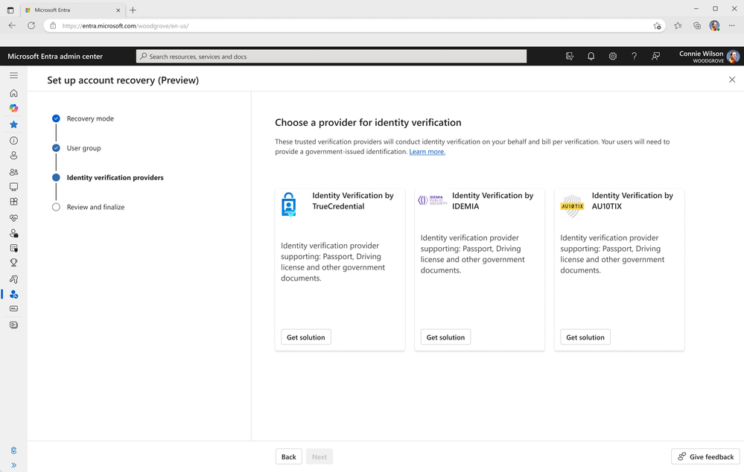Close the Microsoft Entra tab
Screen dimensions: 744x472
pyautogui.click(x=118, y=10)
